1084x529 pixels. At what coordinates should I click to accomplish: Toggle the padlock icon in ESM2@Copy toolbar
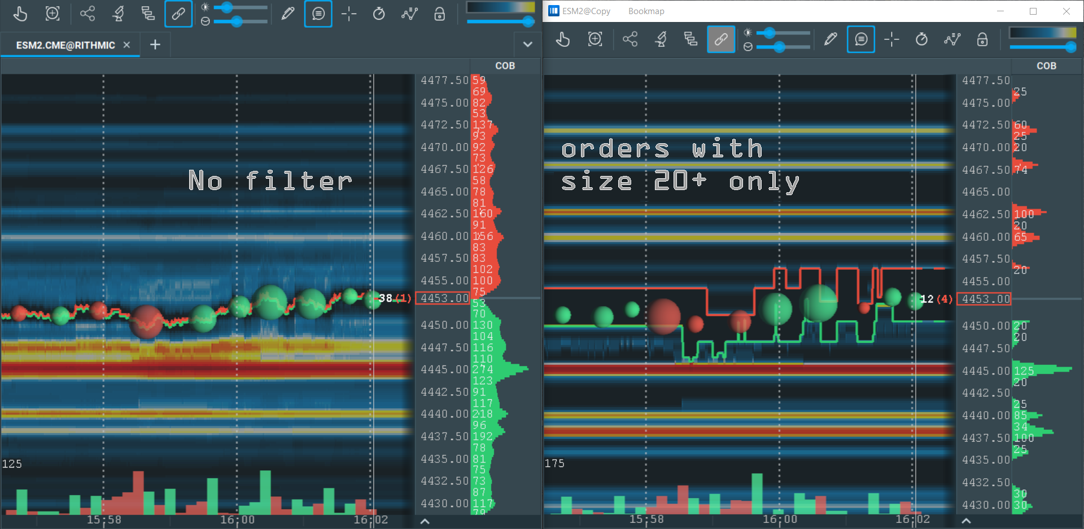982,39
